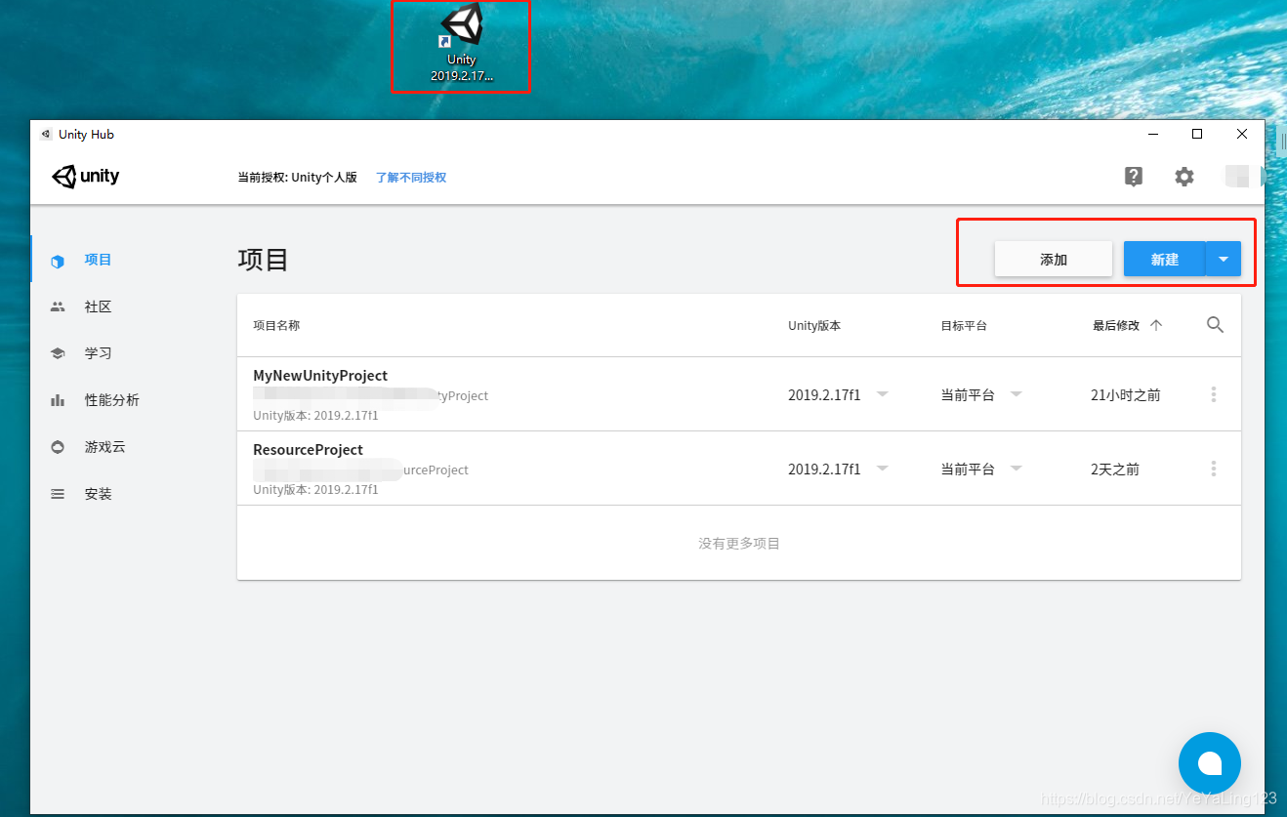Viewport: 1287px width, 817px height.
Task: Select the 项目 sidebar tab
Action: point(98,260)
